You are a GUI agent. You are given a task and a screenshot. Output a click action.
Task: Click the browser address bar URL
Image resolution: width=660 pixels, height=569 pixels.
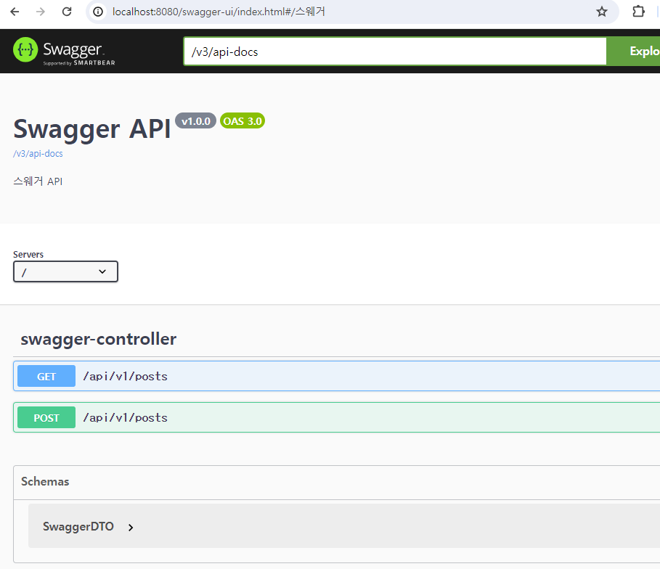click(219, 12)
